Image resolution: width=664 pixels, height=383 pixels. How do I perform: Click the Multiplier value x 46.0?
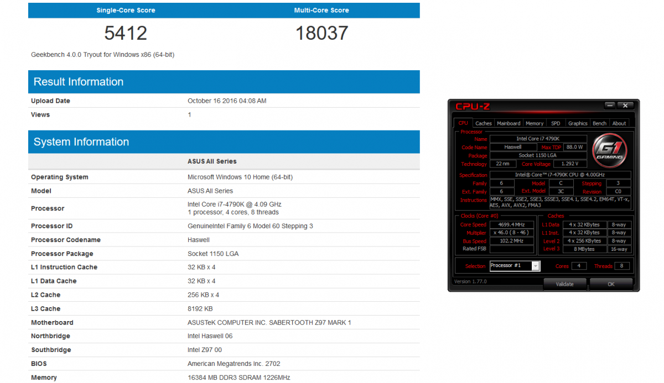pos(511,233)
